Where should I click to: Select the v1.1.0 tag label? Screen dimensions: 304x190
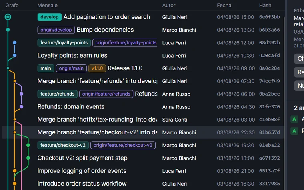pyautogui.click(x=97, y=68)
